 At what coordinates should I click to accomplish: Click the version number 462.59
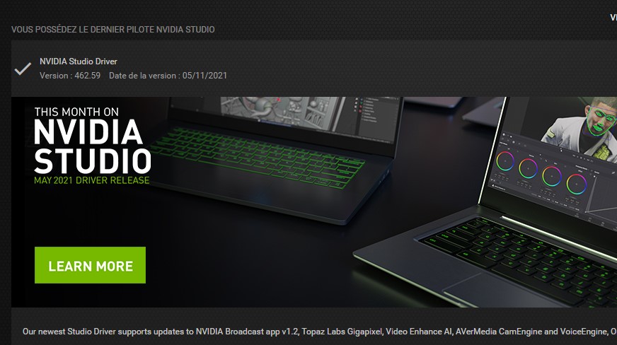pos(87,76)
